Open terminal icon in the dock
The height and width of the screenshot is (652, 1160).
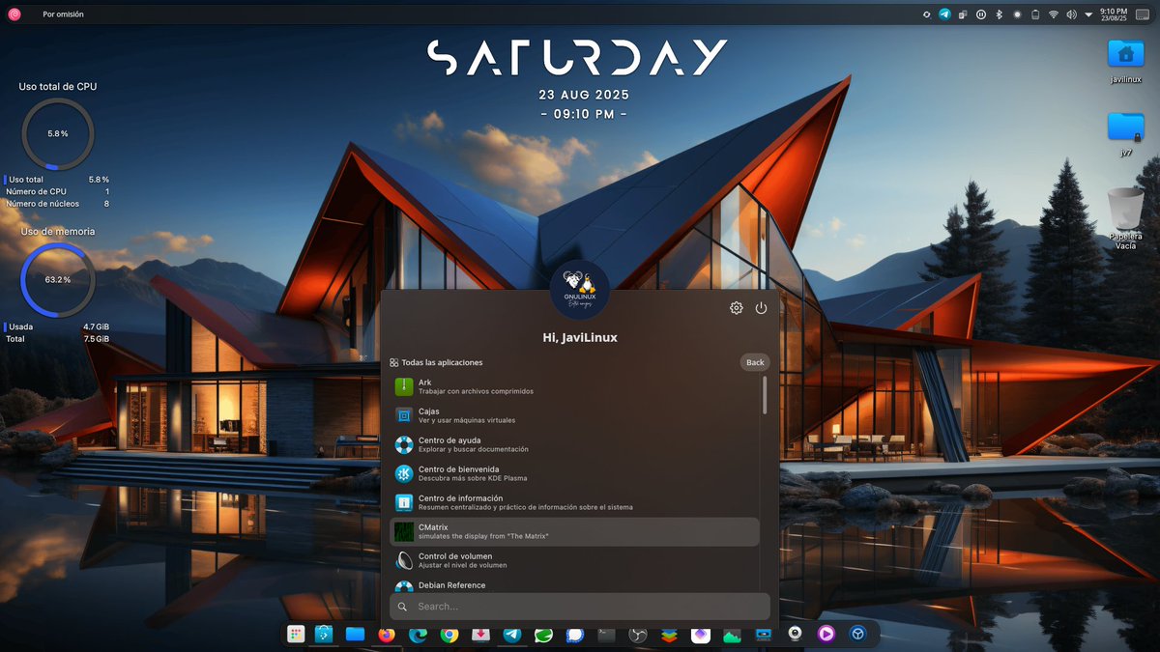pos(606,635)
